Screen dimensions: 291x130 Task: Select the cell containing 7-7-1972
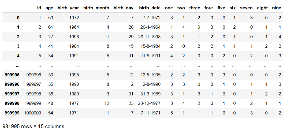(152, 17)
